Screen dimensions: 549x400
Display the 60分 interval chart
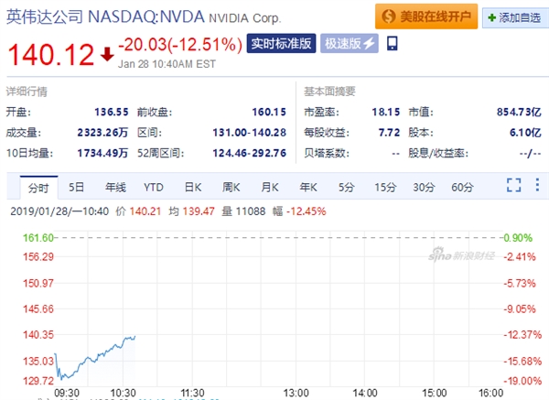(461, 188)
